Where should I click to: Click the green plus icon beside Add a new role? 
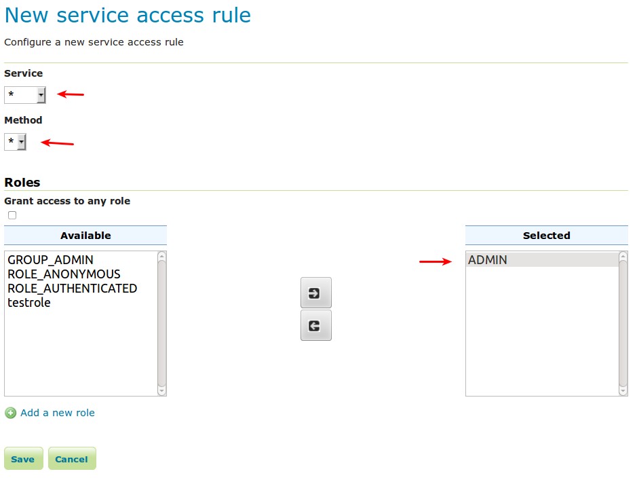(x=10, y=413)
